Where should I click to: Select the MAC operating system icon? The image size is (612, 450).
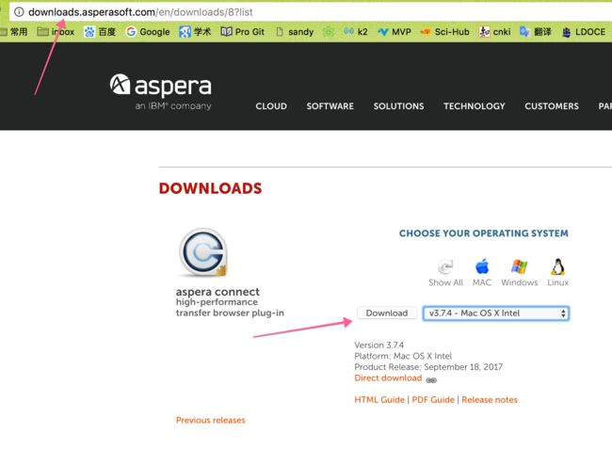(x=482, y=272)
